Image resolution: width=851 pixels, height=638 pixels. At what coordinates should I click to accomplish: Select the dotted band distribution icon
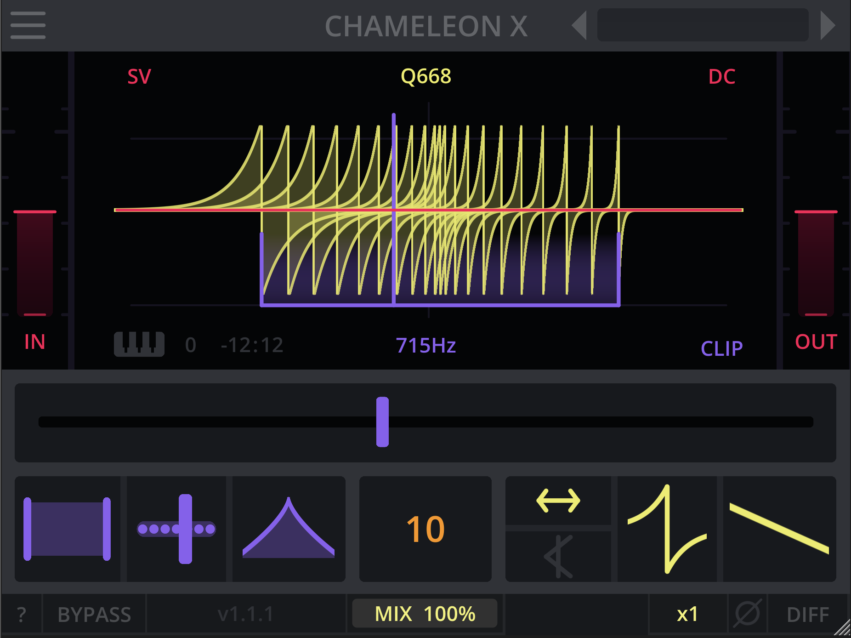pyautogui.click(x=176, y=529)
